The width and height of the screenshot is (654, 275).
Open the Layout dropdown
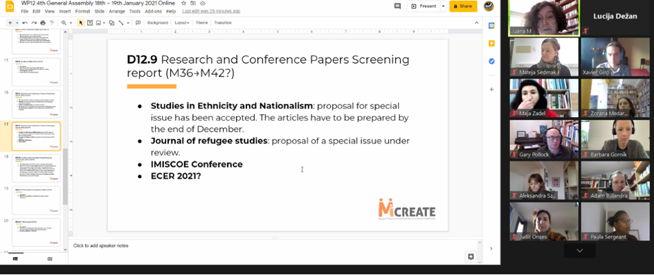(x=182, y=23)
